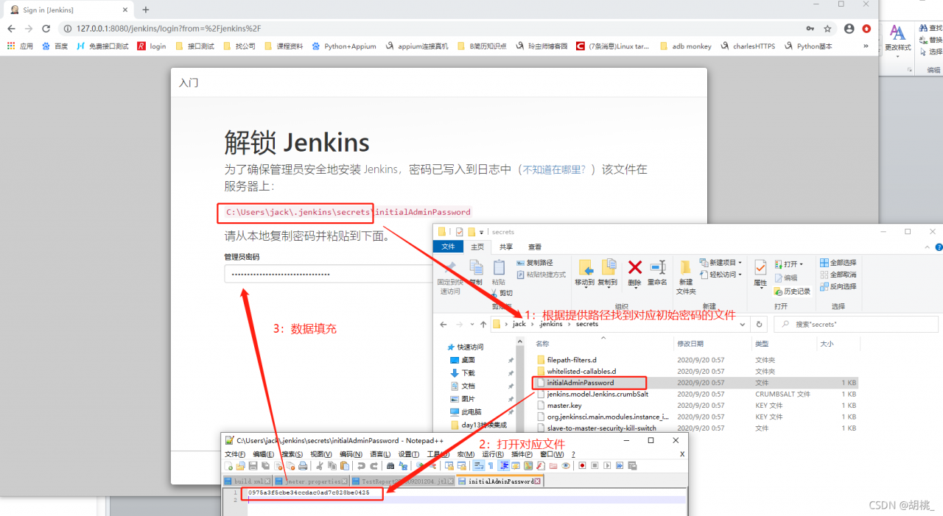The height and width of the screenshot is (516, 943).
Task: Select 桌面 in Explorer quick access
Action: point(468,360)
